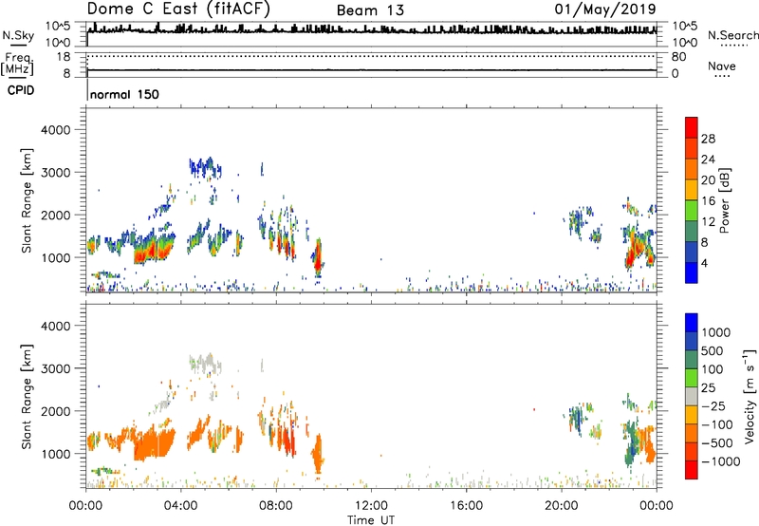The width and height of the screenshot is (759, 526).
Task: Click the 'Dome C East (fitACF)' title
Action: (x=178, y=9)
